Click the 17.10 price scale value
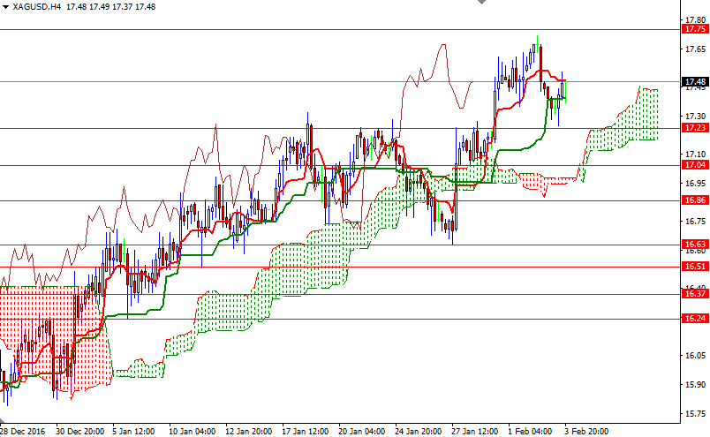The image size is (710, 437). 695,154
